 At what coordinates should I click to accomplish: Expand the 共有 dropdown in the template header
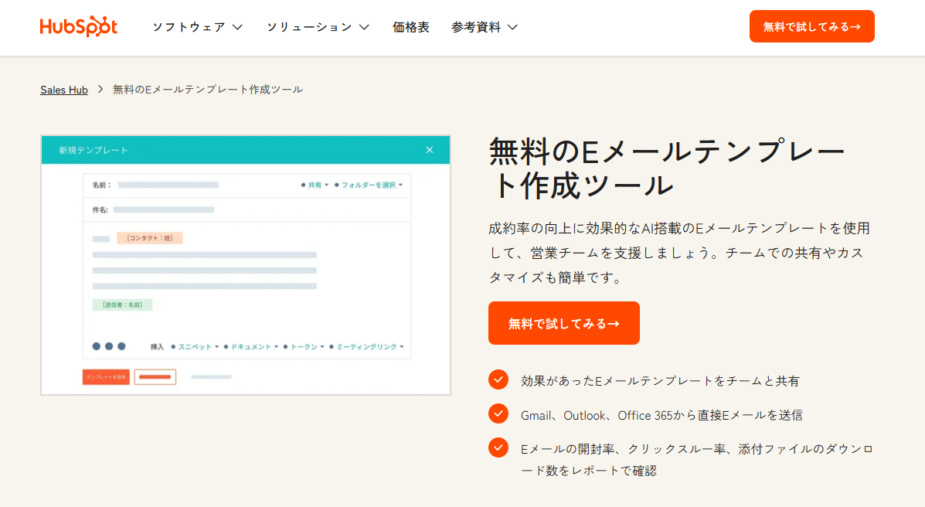(x=315, y=185)
